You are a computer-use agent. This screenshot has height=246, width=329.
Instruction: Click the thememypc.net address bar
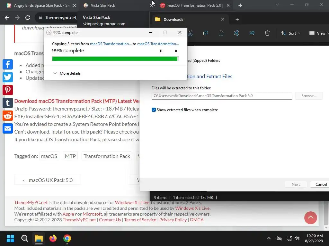click(x=61, y=18)
